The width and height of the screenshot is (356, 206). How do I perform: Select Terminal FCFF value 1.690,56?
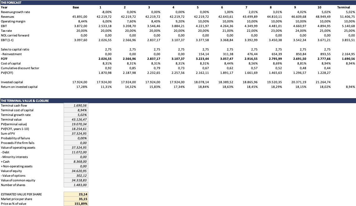coord(348,59)
